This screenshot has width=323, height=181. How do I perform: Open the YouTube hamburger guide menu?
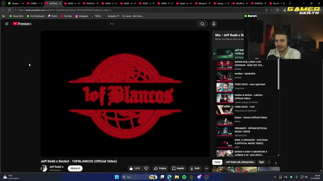click(x=7, y=24)
